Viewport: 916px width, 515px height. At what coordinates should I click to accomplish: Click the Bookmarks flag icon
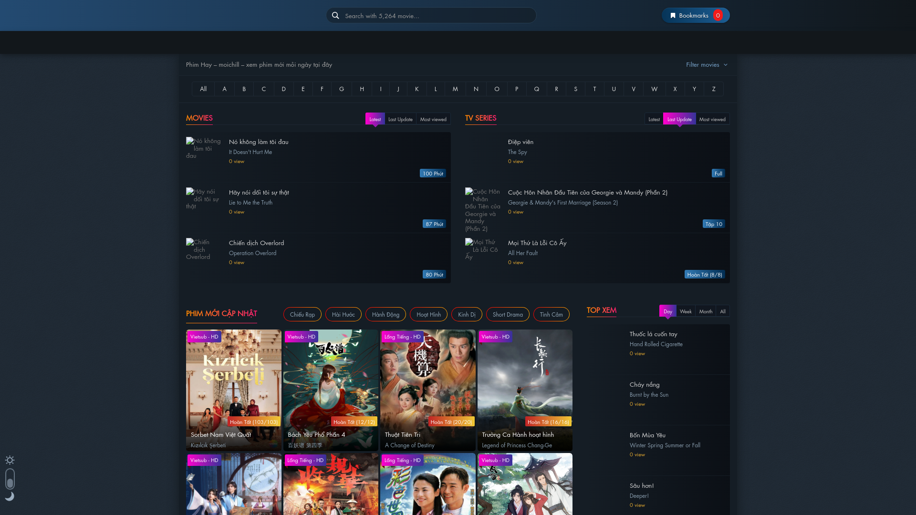[673, 16]
